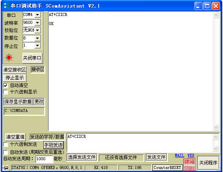This screenshot has width=223, height=172.
Task: Click the auto send period input field
Action: tap(44, 159)
